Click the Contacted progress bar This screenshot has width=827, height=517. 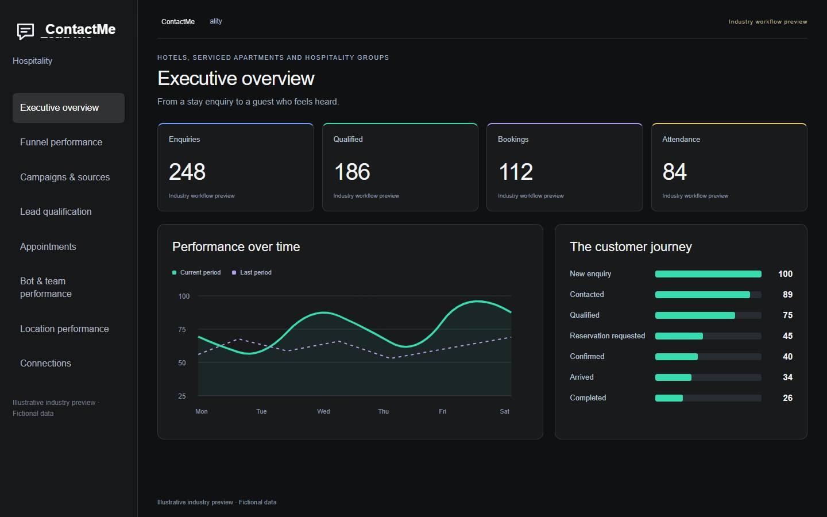coord(708,295)
